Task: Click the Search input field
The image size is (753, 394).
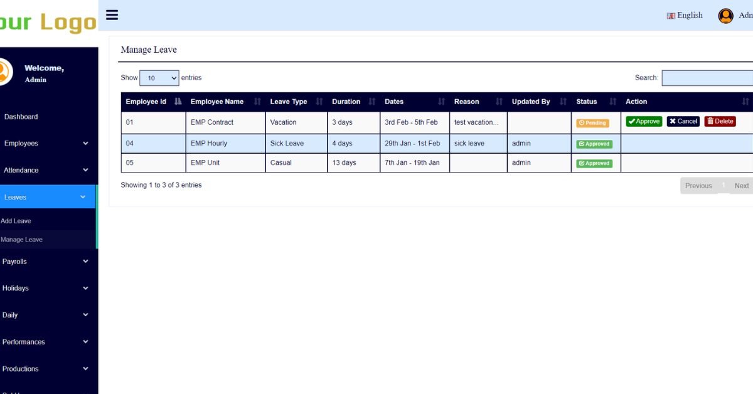Action: click(707, 78)
